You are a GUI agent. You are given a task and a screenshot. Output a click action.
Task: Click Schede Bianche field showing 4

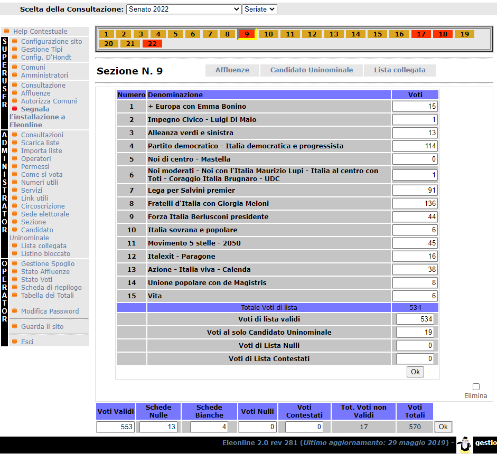coord(209,427)
